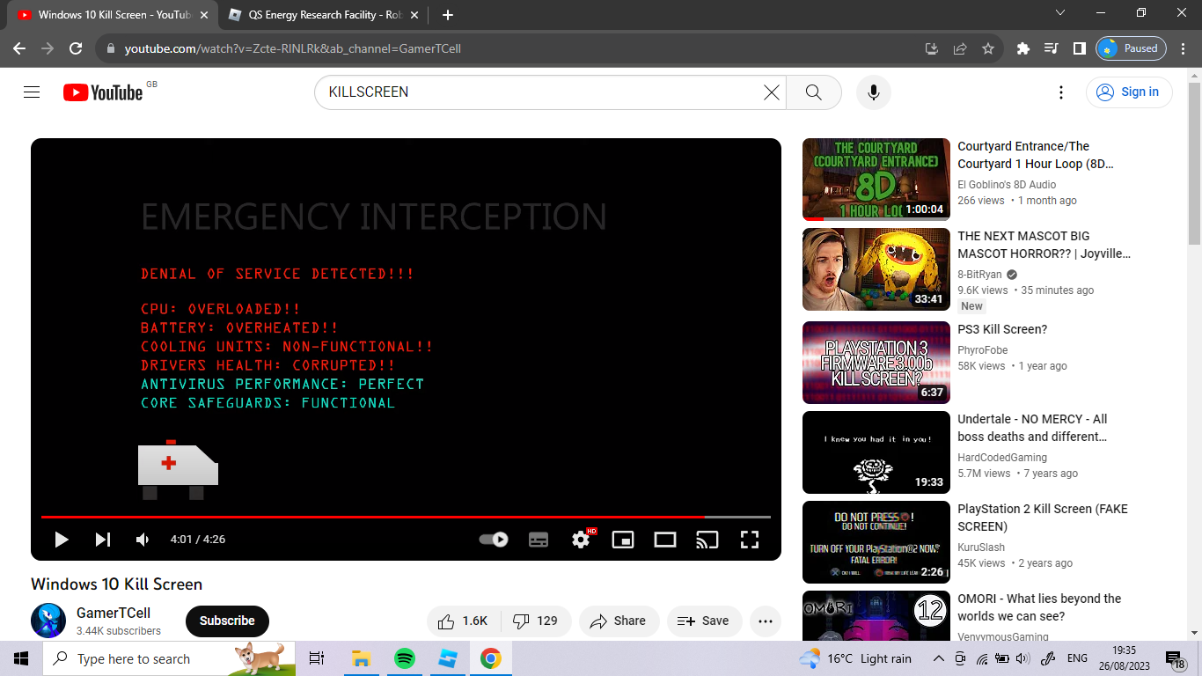
Task: Share the video
Action: [619, 621]
